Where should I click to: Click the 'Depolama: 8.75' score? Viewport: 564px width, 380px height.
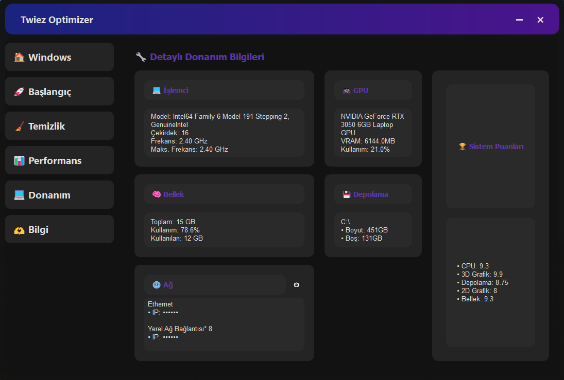tap(482, 283)
